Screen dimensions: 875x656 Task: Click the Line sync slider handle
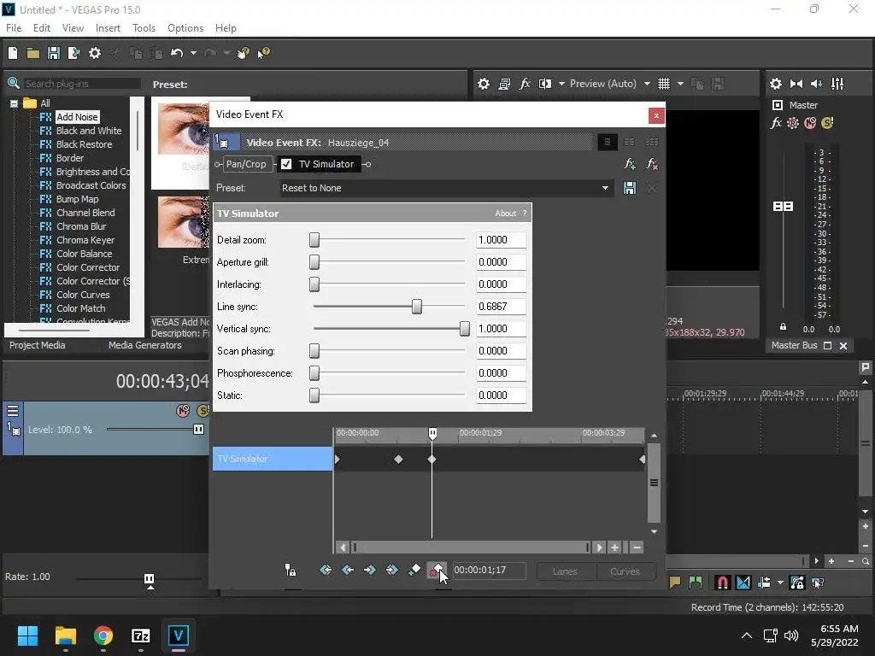click(416, 307)
